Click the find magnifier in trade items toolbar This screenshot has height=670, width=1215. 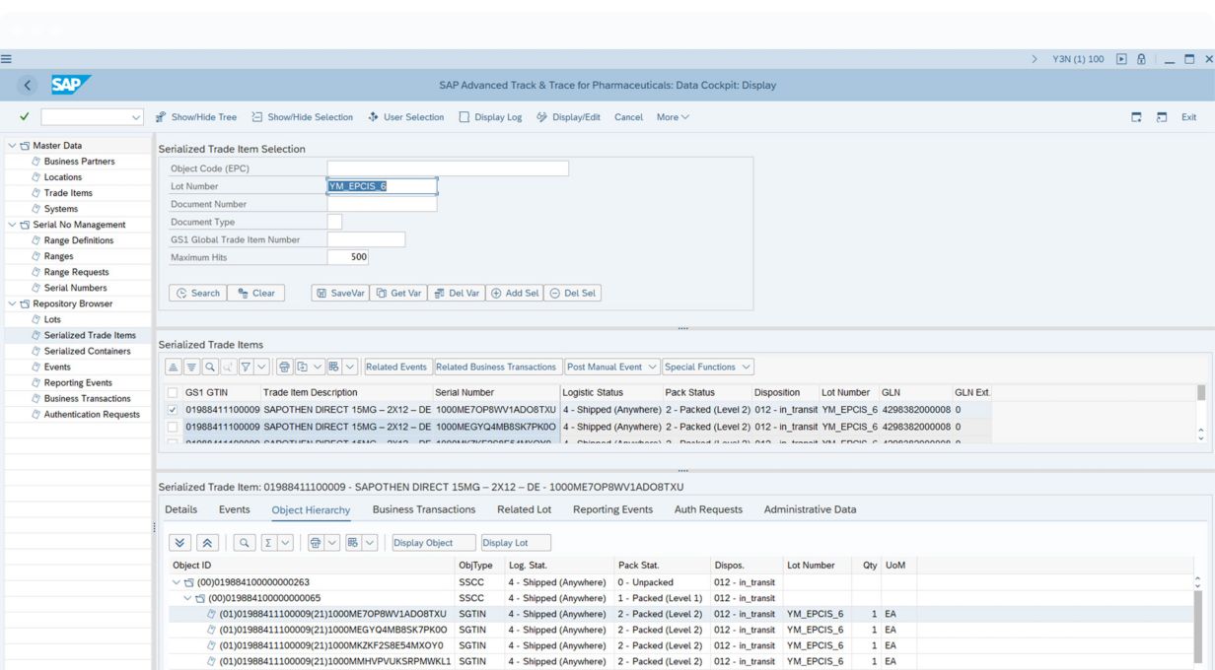tap(208, 368)
